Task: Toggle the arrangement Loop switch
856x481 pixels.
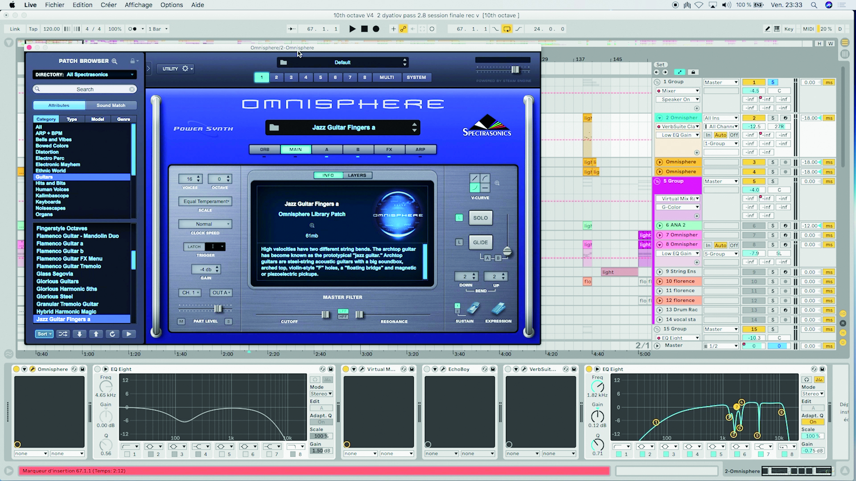Action: (x=507, y=29)
